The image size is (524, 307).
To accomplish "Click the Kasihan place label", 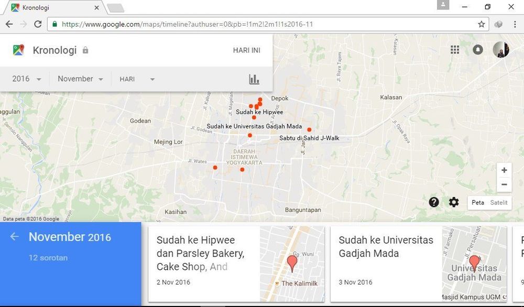I will 176,212.
